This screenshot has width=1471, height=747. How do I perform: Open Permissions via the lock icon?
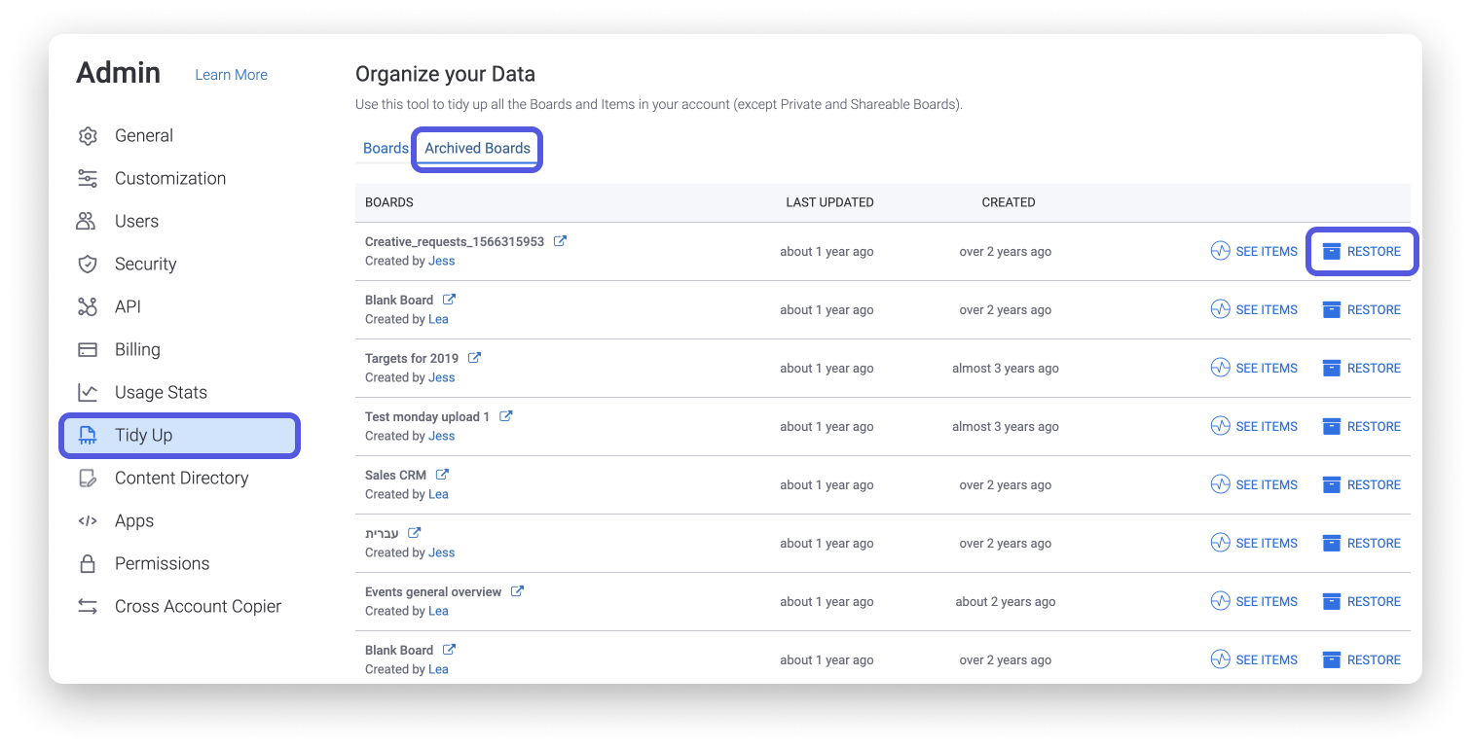88,564
